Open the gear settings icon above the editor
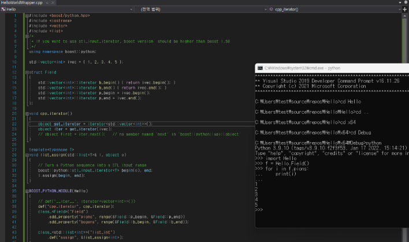 (406, 2)
